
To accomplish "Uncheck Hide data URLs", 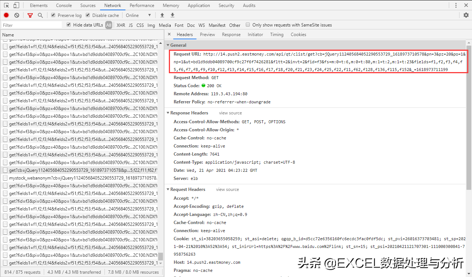I will pyautogui.click(x=69, y=25).
